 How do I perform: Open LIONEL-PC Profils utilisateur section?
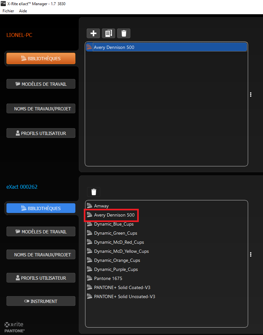coord(41,133)
